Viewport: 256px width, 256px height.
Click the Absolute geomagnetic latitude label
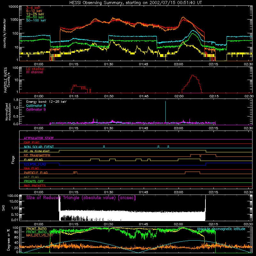tap(221, 229)
